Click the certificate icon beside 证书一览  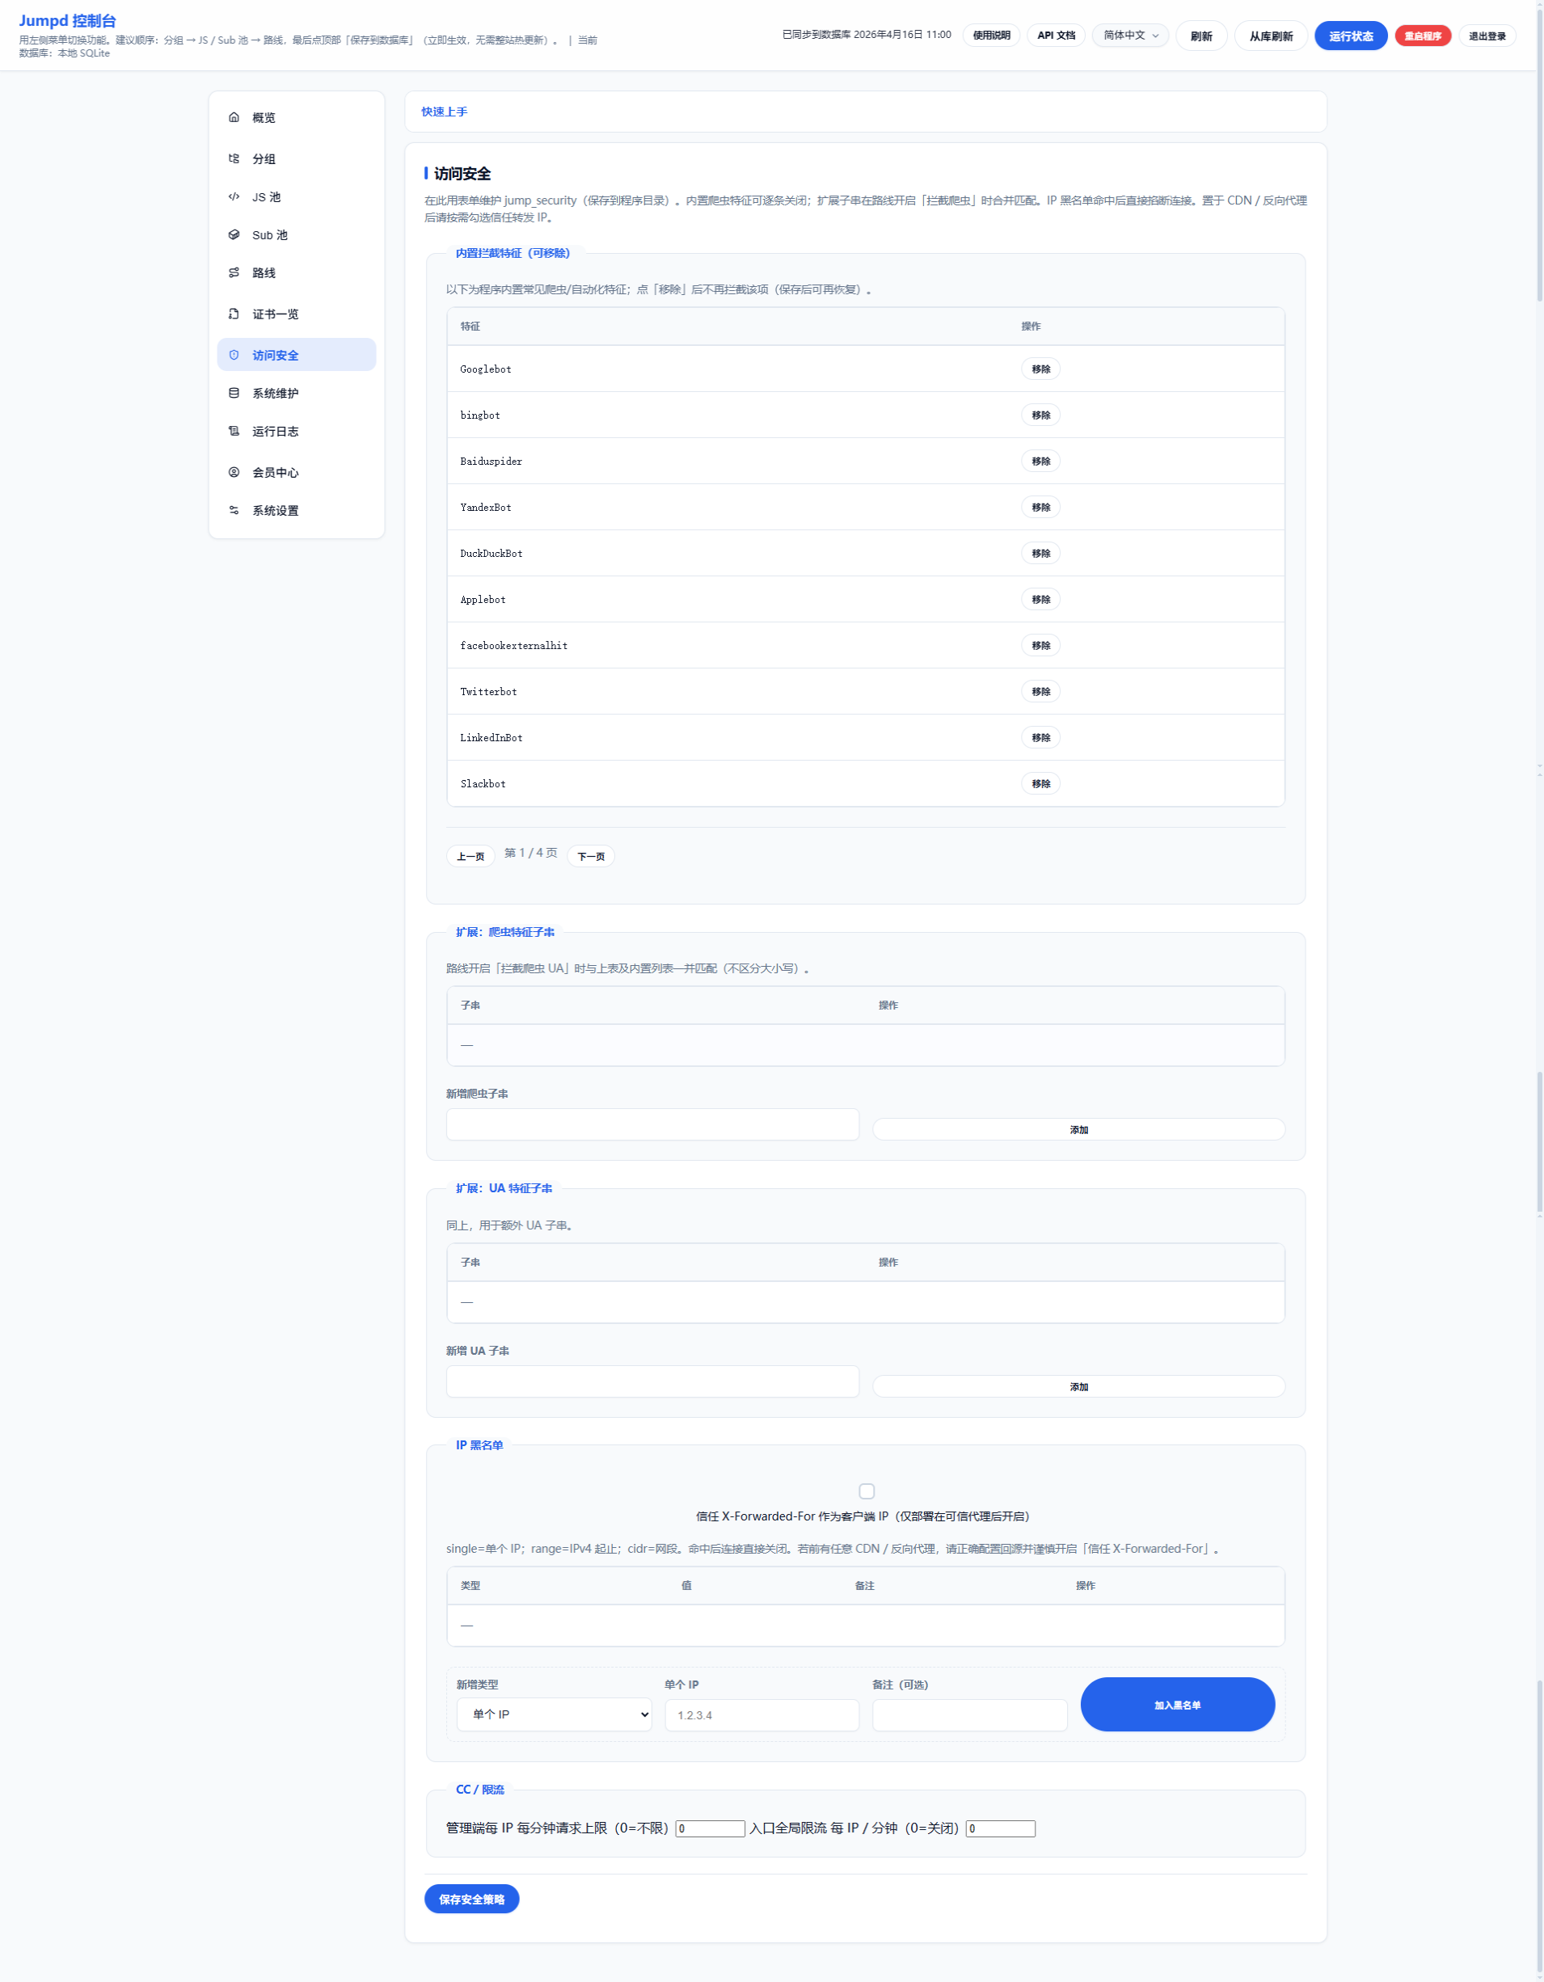[x=234, y=314]
